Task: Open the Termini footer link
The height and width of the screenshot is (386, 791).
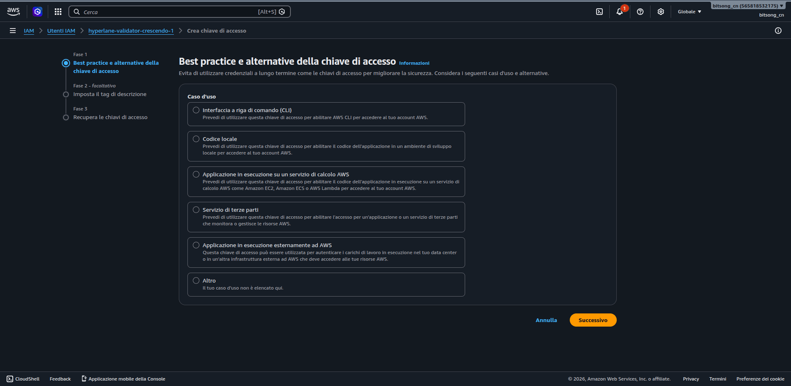Action: click(718, 379)
